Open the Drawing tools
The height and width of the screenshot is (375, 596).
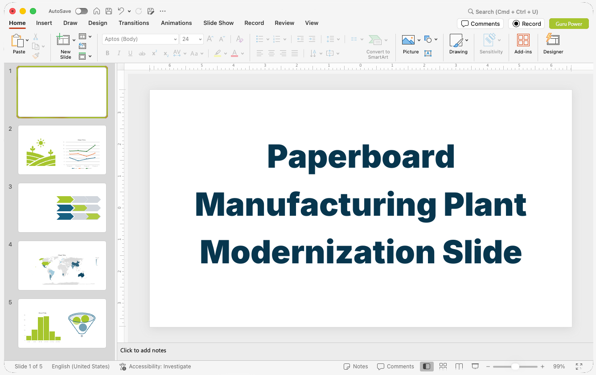(458, 44)
